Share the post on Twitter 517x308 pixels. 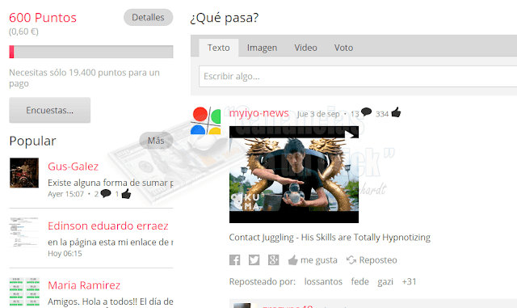254,260
